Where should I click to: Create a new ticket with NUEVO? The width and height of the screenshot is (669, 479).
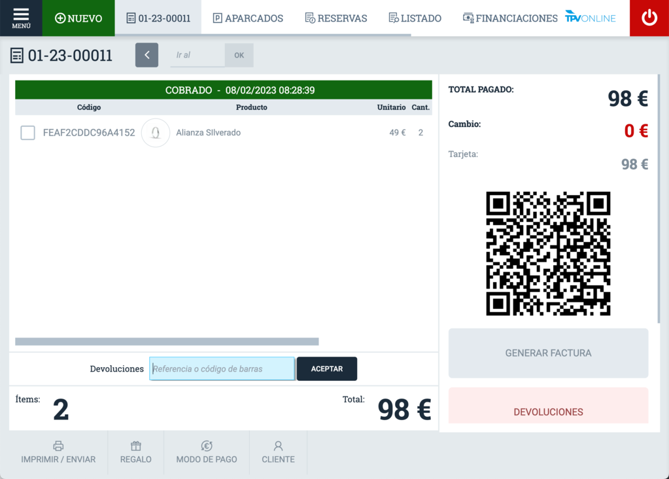pyautogui.click(x=78, y=18)
